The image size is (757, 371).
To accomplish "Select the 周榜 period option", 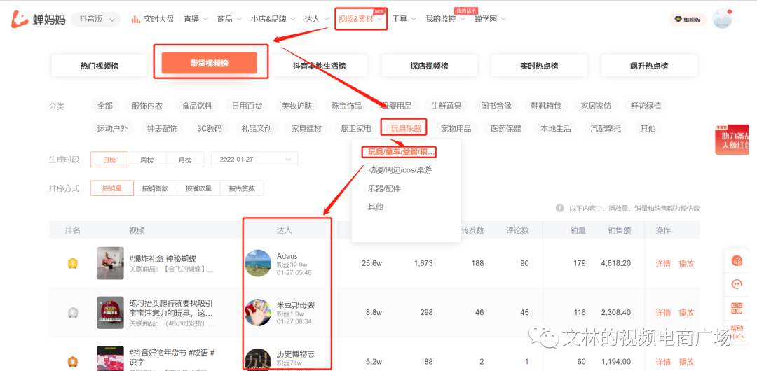I will click(146, 160).
